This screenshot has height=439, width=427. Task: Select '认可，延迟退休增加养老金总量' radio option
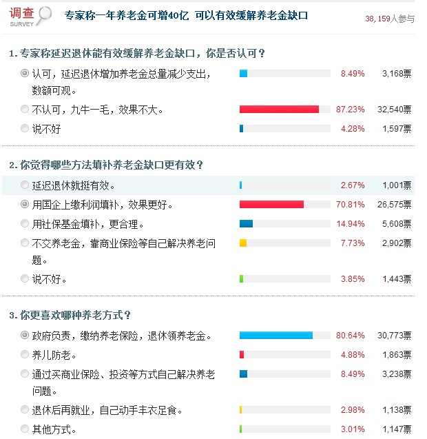(x=25, y=72)
